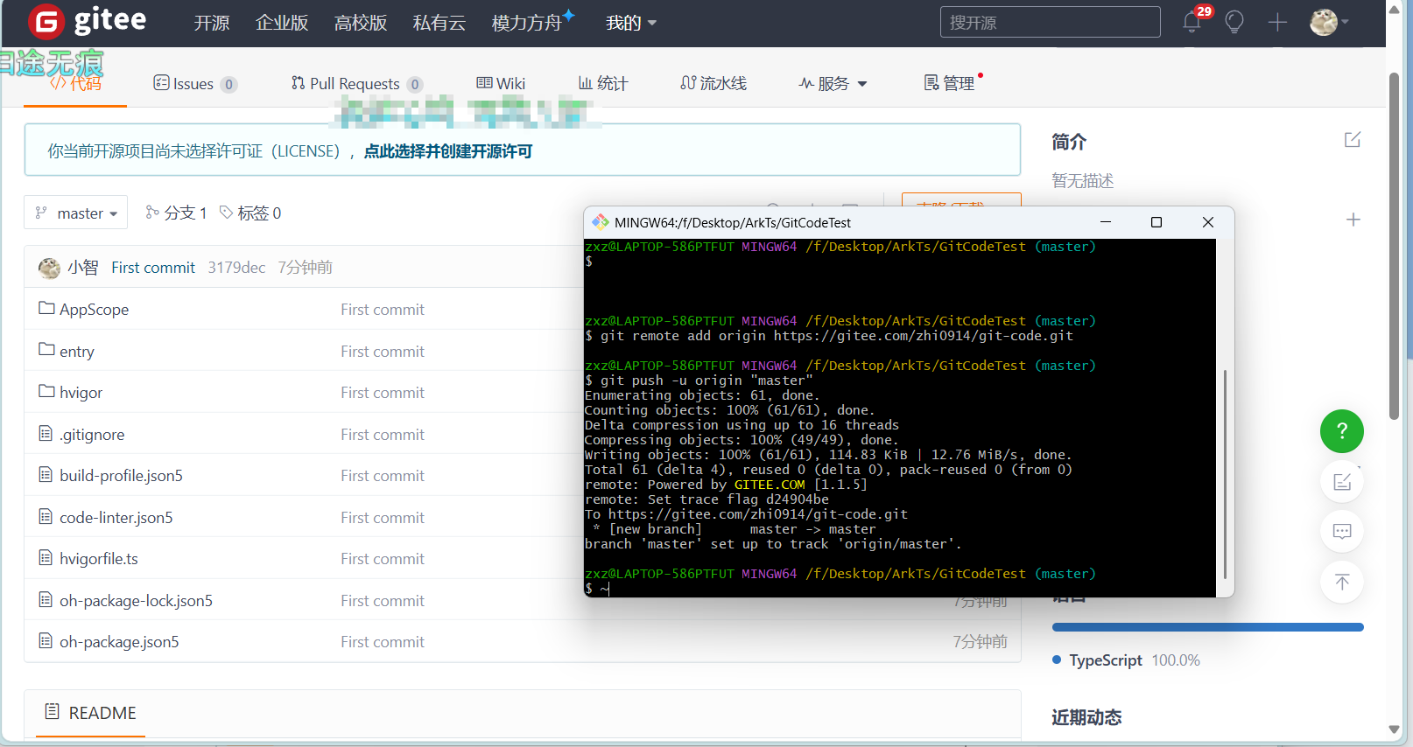
Task: Open the build-profile.json5 file name
Action: [x=121, y=476]
